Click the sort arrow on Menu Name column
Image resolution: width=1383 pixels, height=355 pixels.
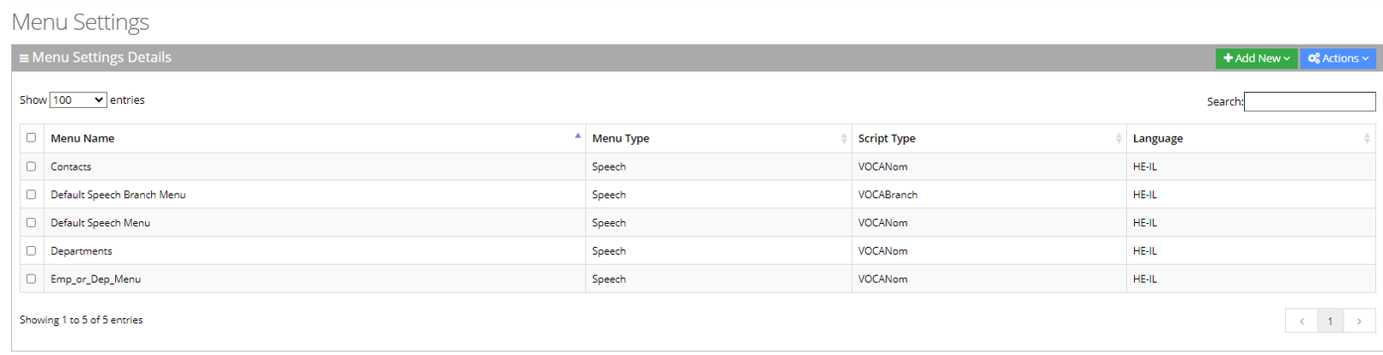[578, 136]
